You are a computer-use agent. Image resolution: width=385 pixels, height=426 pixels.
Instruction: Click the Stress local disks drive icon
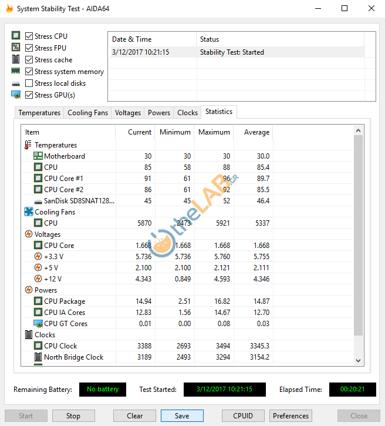16,84
